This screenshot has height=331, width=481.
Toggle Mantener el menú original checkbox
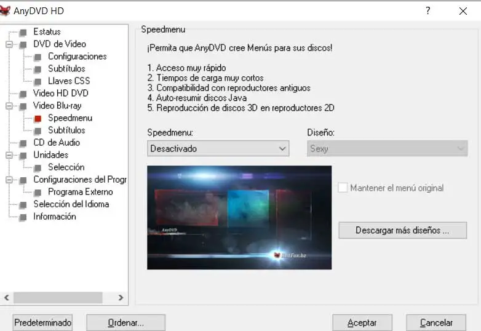pos(343,188)
